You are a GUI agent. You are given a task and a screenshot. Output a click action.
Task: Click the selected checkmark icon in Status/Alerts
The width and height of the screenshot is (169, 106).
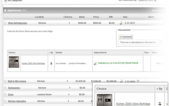(x=95, y=63)
